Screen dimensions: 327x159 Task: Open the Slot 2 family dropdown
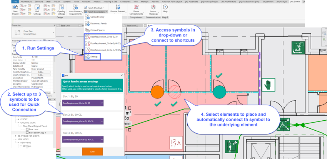102,121
